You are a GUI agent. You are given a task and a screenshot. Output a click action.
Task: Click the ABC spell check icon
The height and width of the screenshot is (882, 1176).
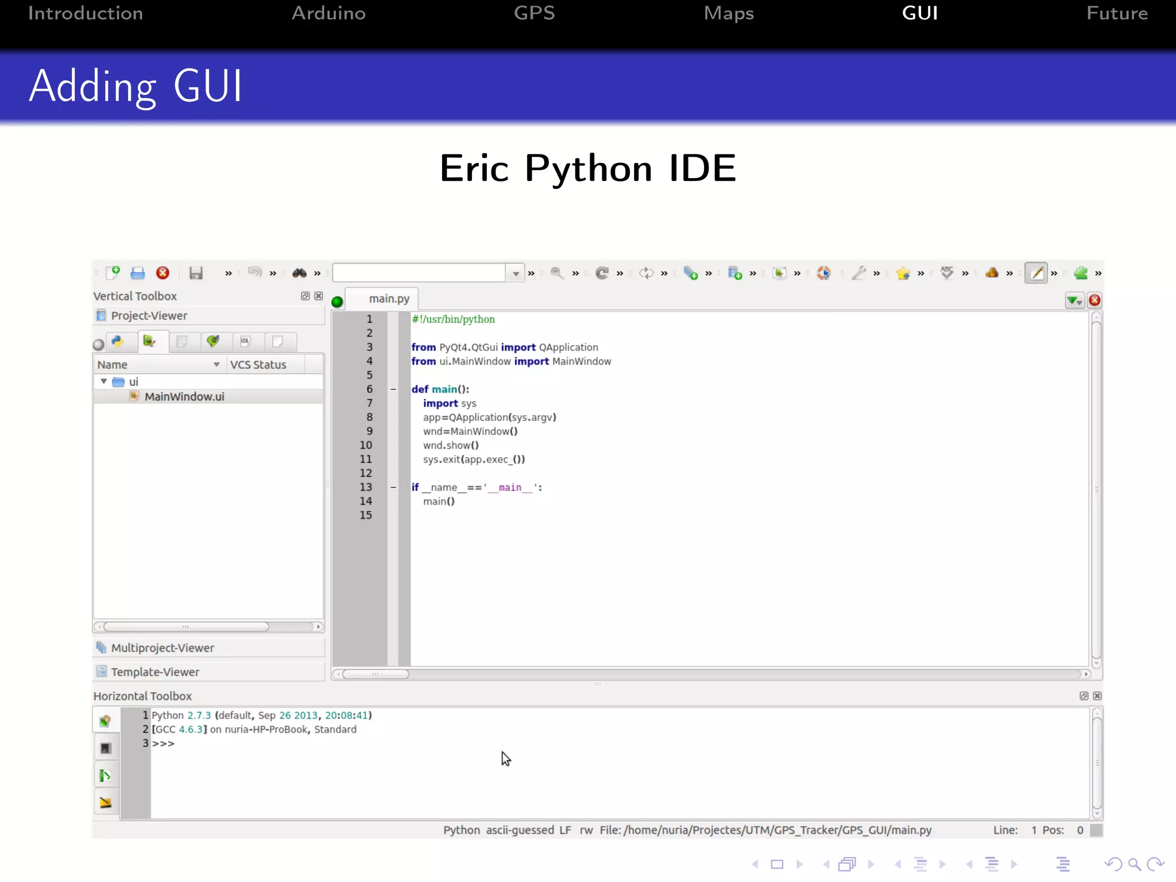tap(947, 273)
